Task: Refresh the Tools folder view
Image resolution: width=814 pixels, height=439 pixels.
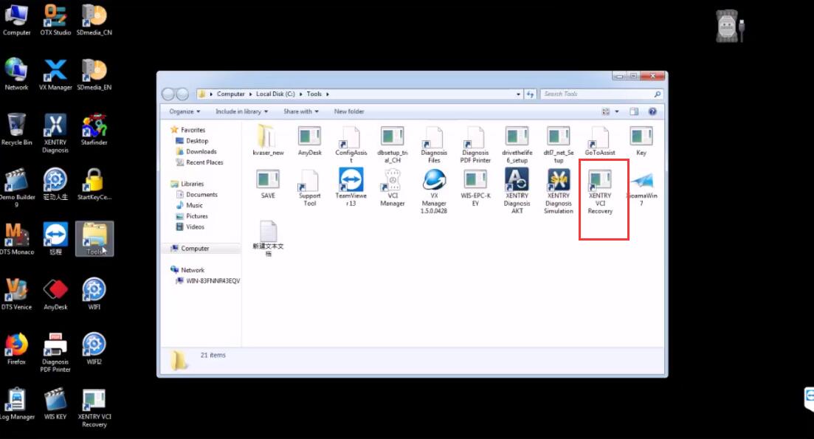Action: point(530,94)
